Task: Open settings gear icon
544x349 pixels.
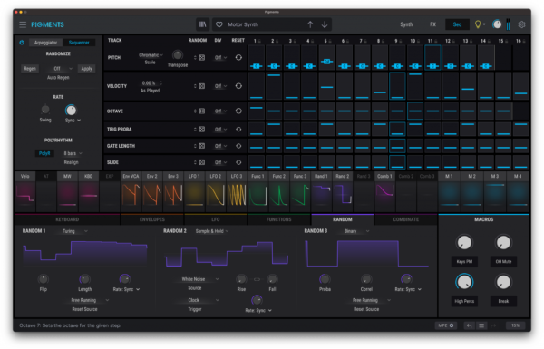Action: point(521,24)
